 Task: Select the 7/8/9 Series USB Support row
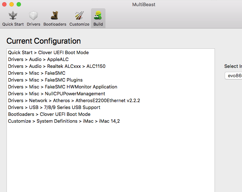click(x=111, y=108)
